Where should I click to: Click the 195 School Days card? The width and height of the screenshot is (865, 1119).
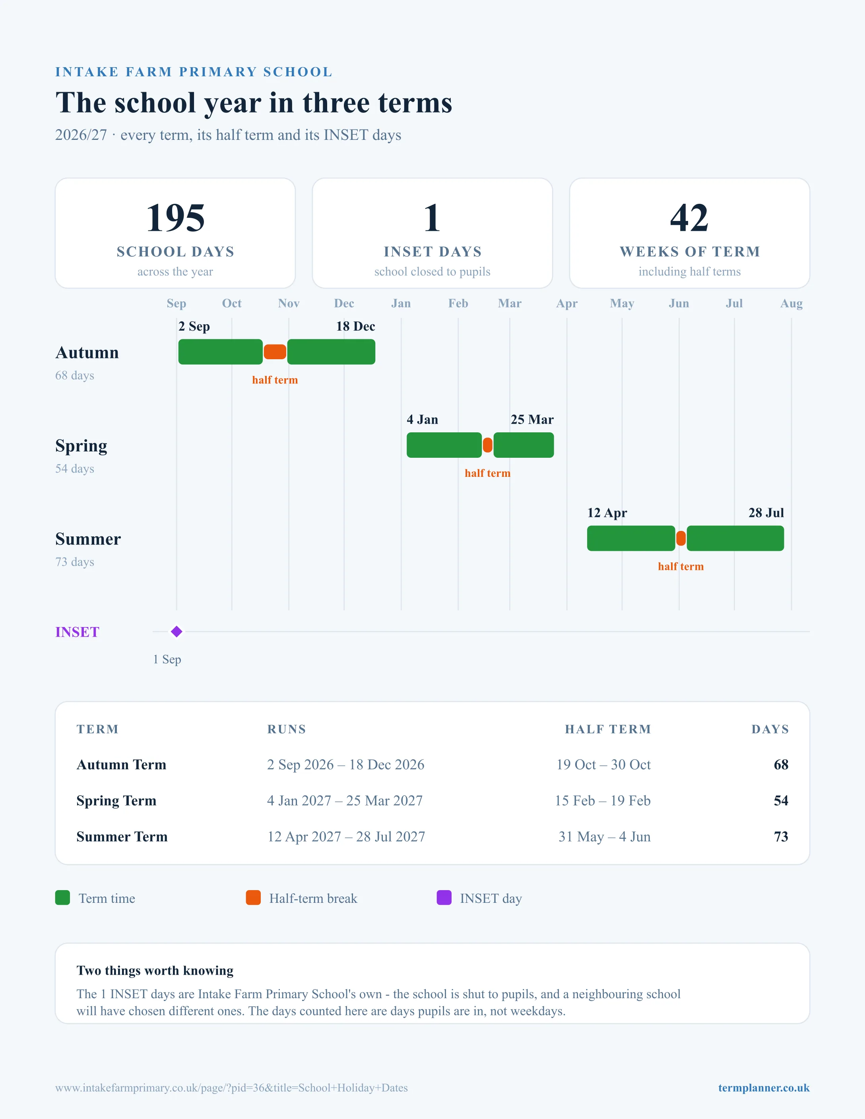tap(175, 233)
